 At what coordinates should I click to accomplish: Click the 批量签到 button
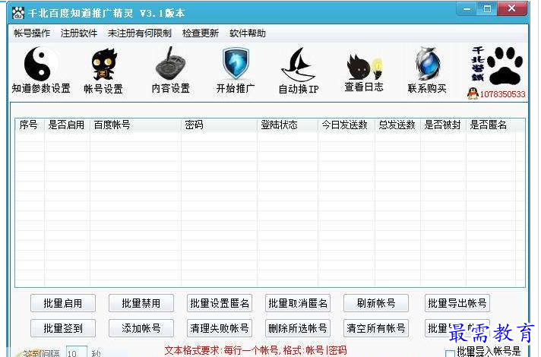63,328
